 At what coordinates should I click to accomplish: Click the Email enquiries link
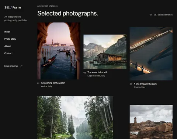point(13,66)
